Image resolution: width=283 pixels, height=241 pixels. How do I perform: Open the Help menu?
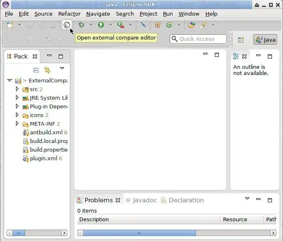[211, 14]
